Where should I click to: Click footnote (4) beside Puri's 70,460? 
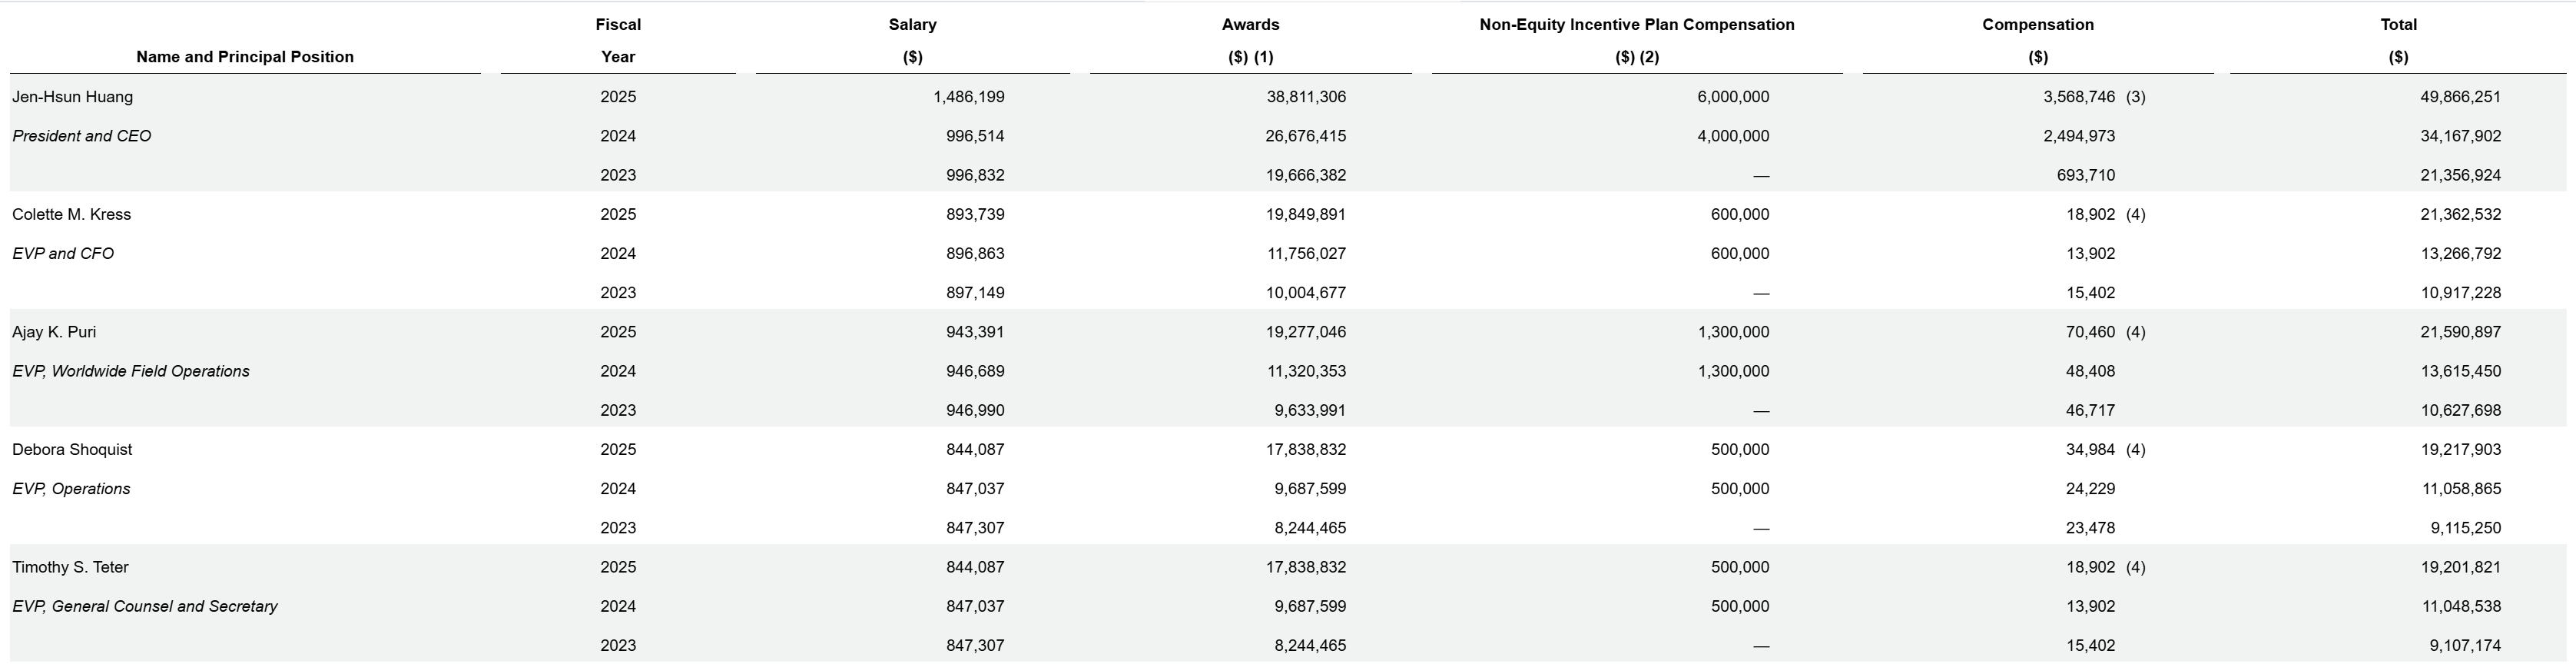click(2135, 332)
